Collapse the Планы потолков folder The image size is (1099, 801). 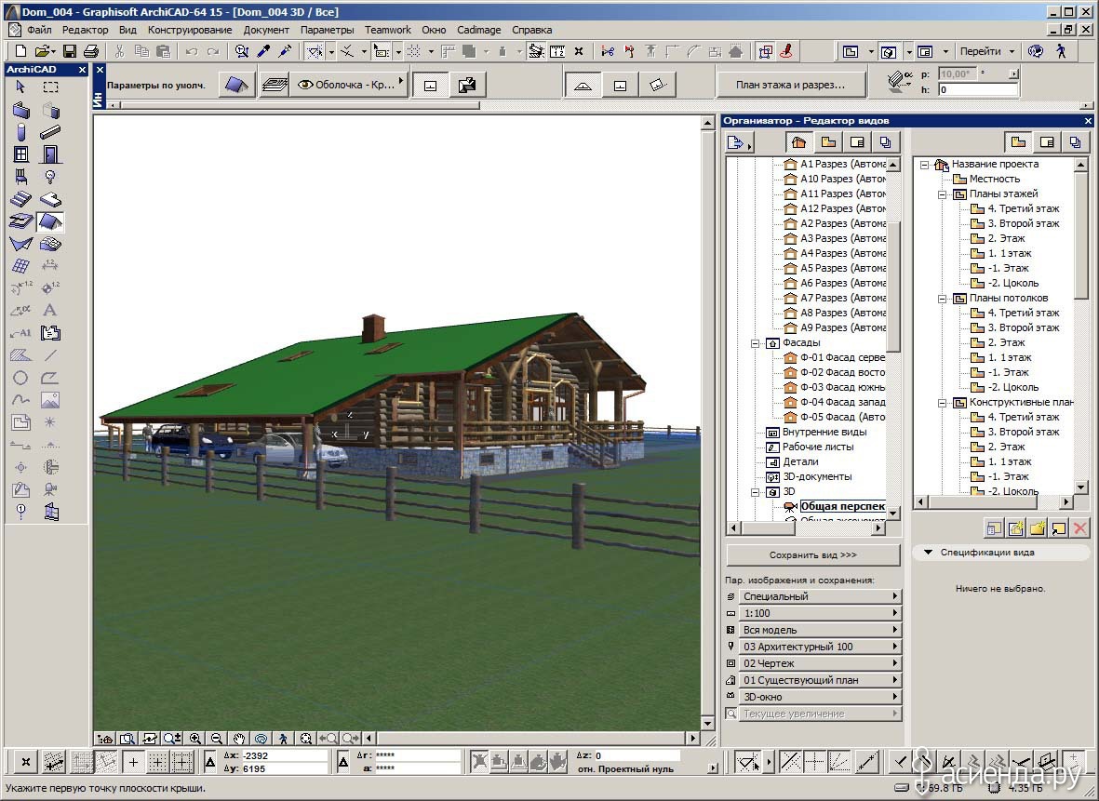pyautogui.click(x=942, y=299)
